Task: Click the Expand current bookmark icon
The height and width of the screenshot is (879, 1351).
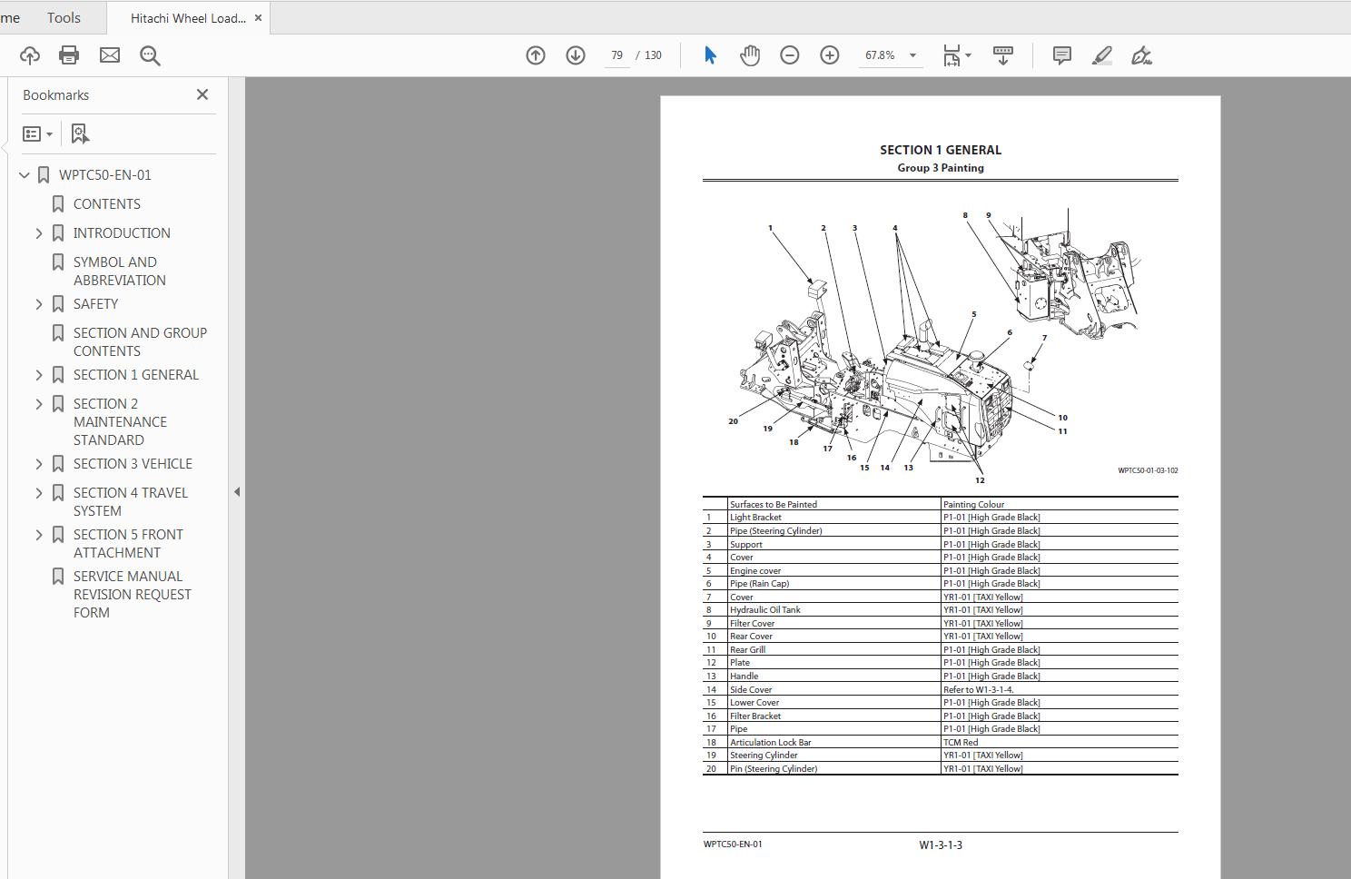Action: coord(80,133)
